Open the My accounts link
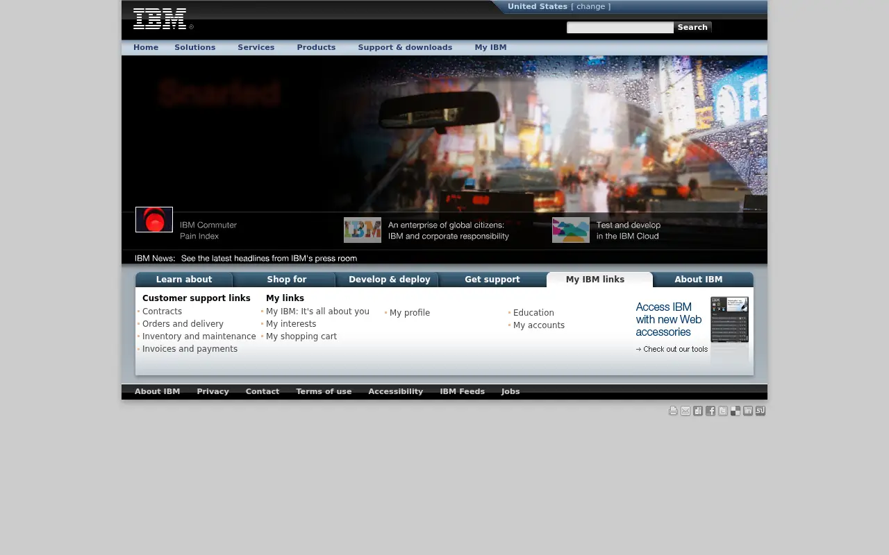Screen dimensions: 889x555 click(539, 325)
